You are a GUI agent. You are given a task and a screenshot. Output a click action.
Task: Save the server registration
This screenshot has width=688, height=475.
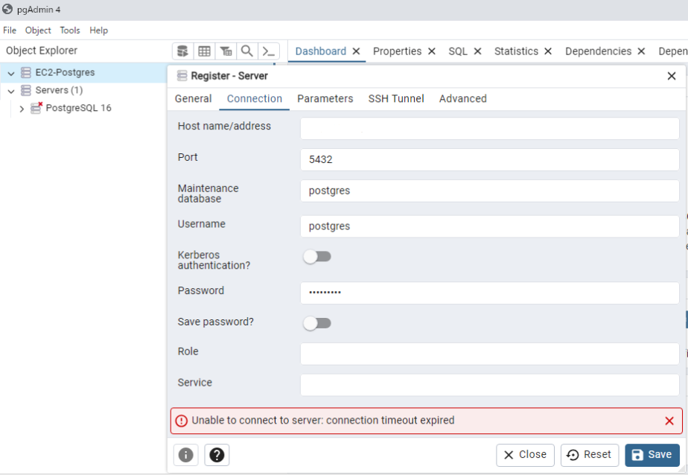[652, 455]
